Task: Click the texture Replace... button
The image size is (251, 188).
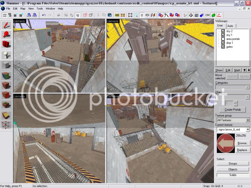Action: pyautogui.click(x=243, y=150)
